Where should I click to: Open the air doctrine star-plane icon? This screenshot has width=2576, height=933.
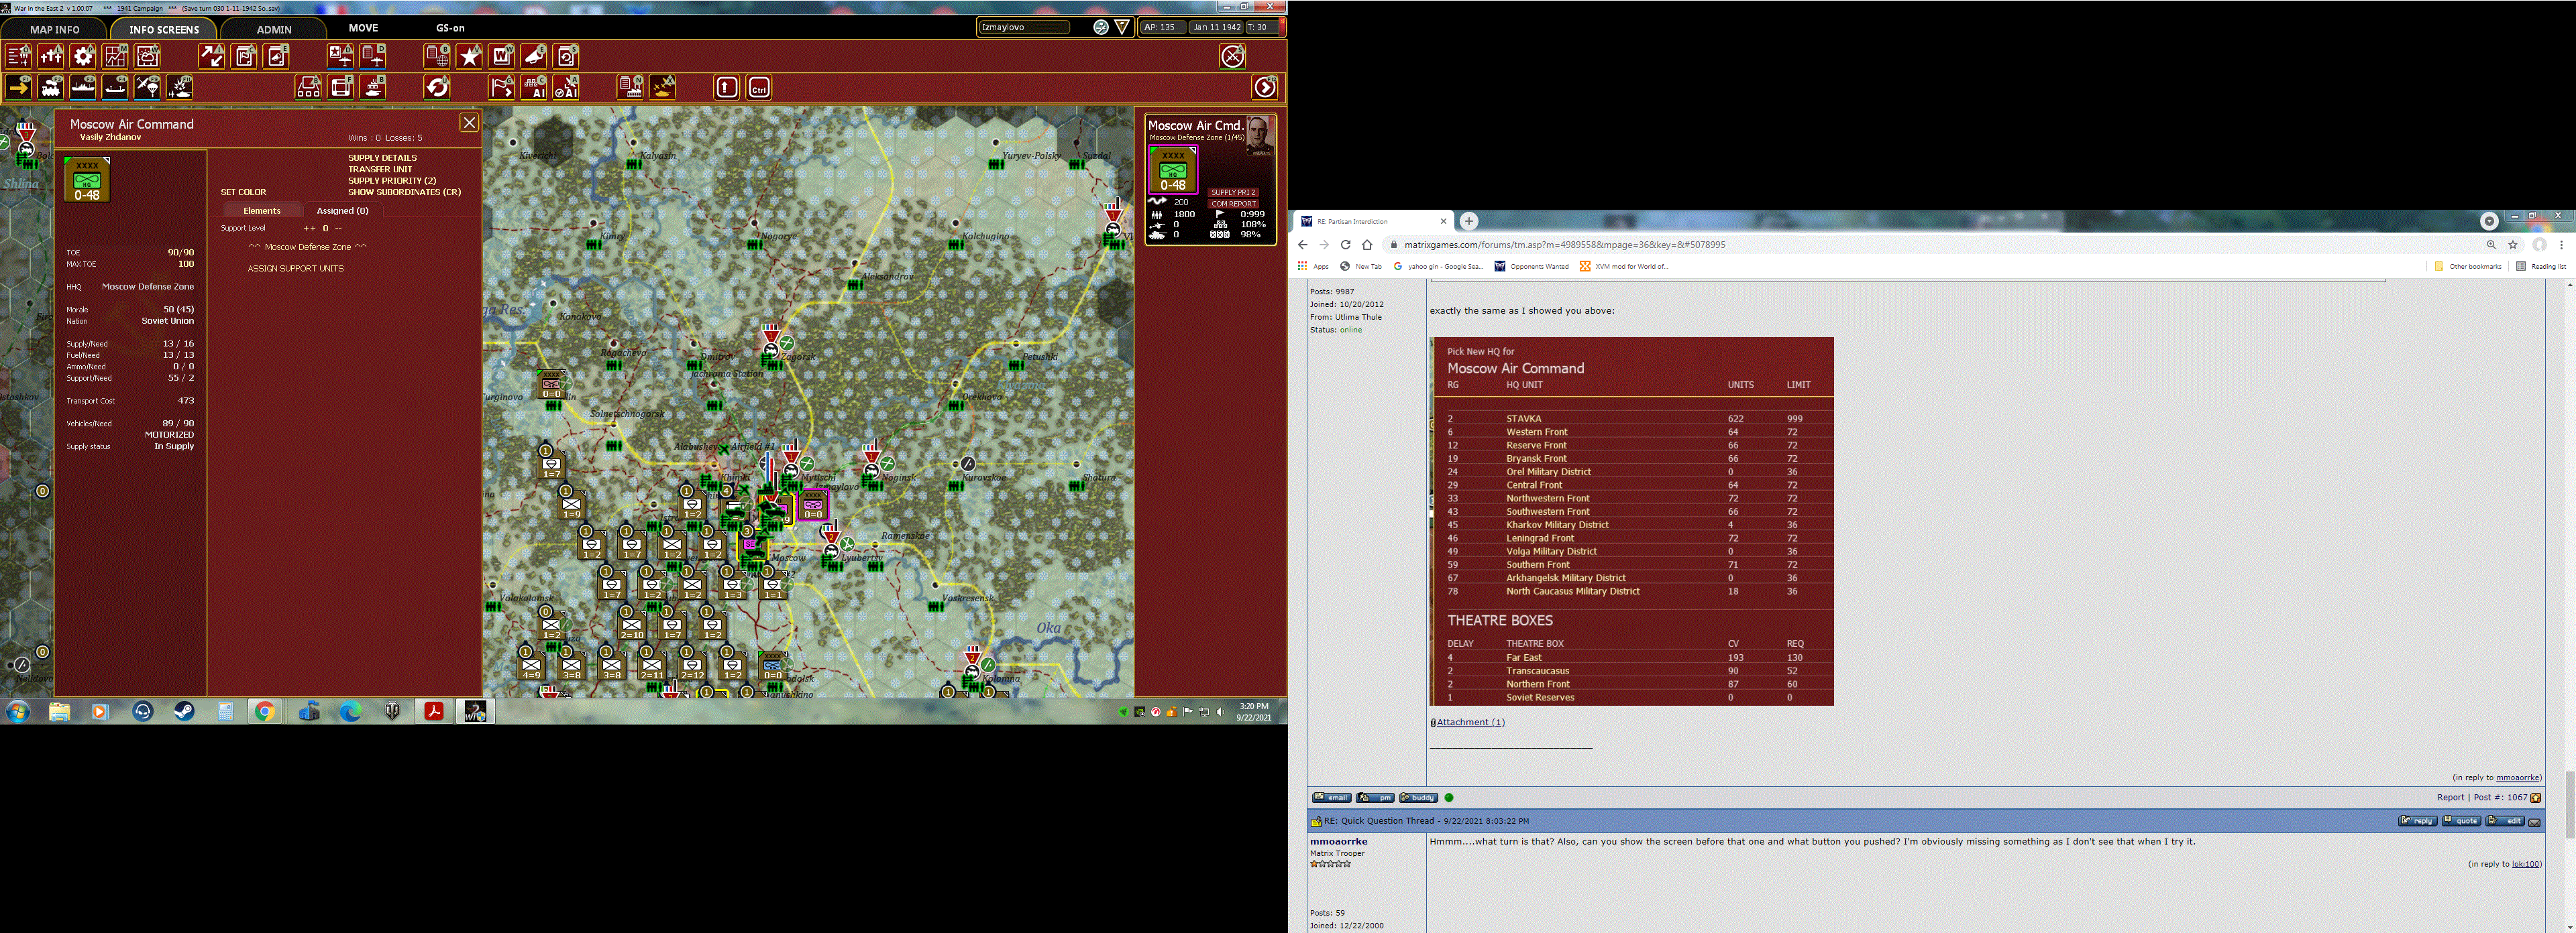341,56
